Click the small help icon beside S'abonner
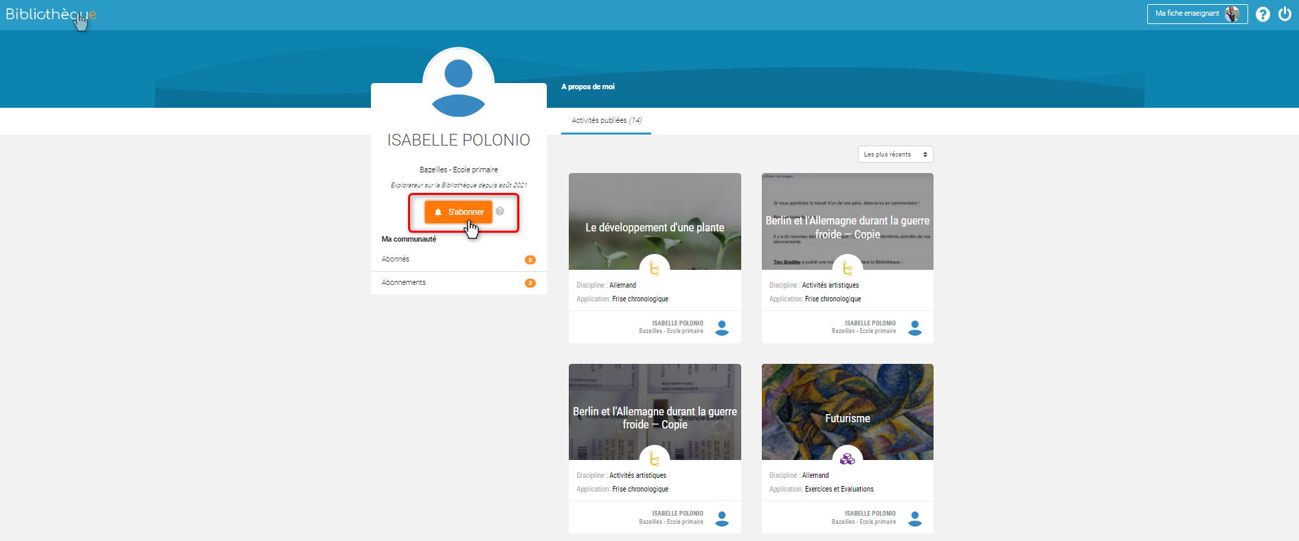This screenshot has height=541, width=1299. click(x=500, y=211)
